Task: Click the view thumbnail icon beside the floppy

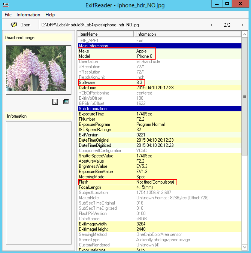Action: coord(66,102)
